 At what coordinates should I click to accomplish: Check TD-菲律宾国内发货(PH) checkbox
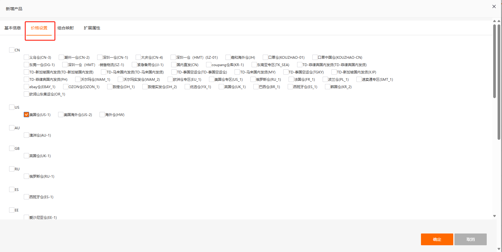click(26, 79)
